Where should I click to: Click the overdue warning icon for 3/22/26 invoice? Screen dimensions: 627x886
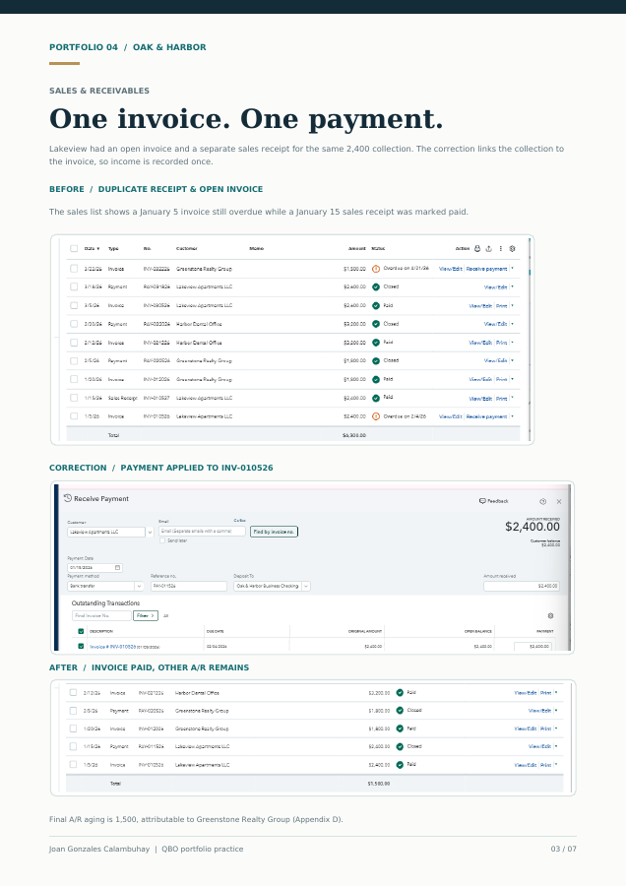(376, 269)
